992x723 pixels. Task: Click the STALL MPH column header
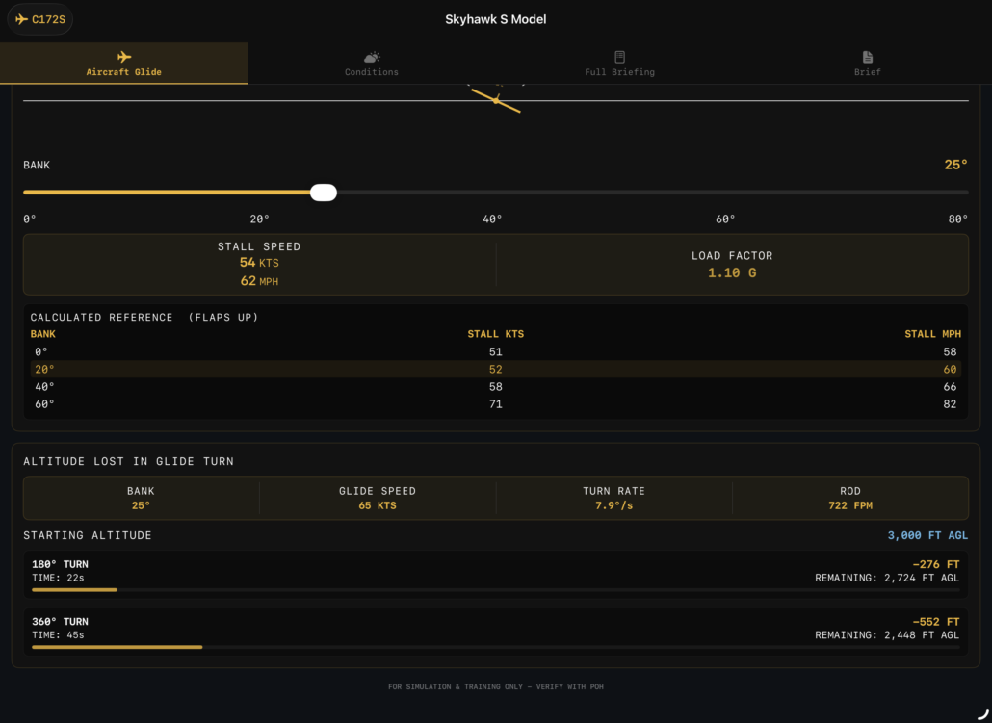(x=932, y=334)
